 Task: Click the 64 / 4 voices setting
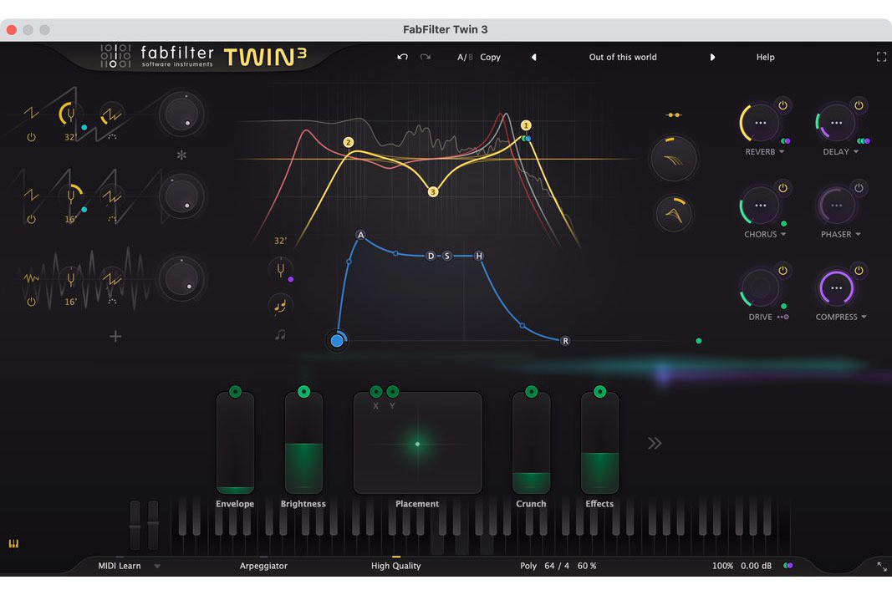click(557, 566)
